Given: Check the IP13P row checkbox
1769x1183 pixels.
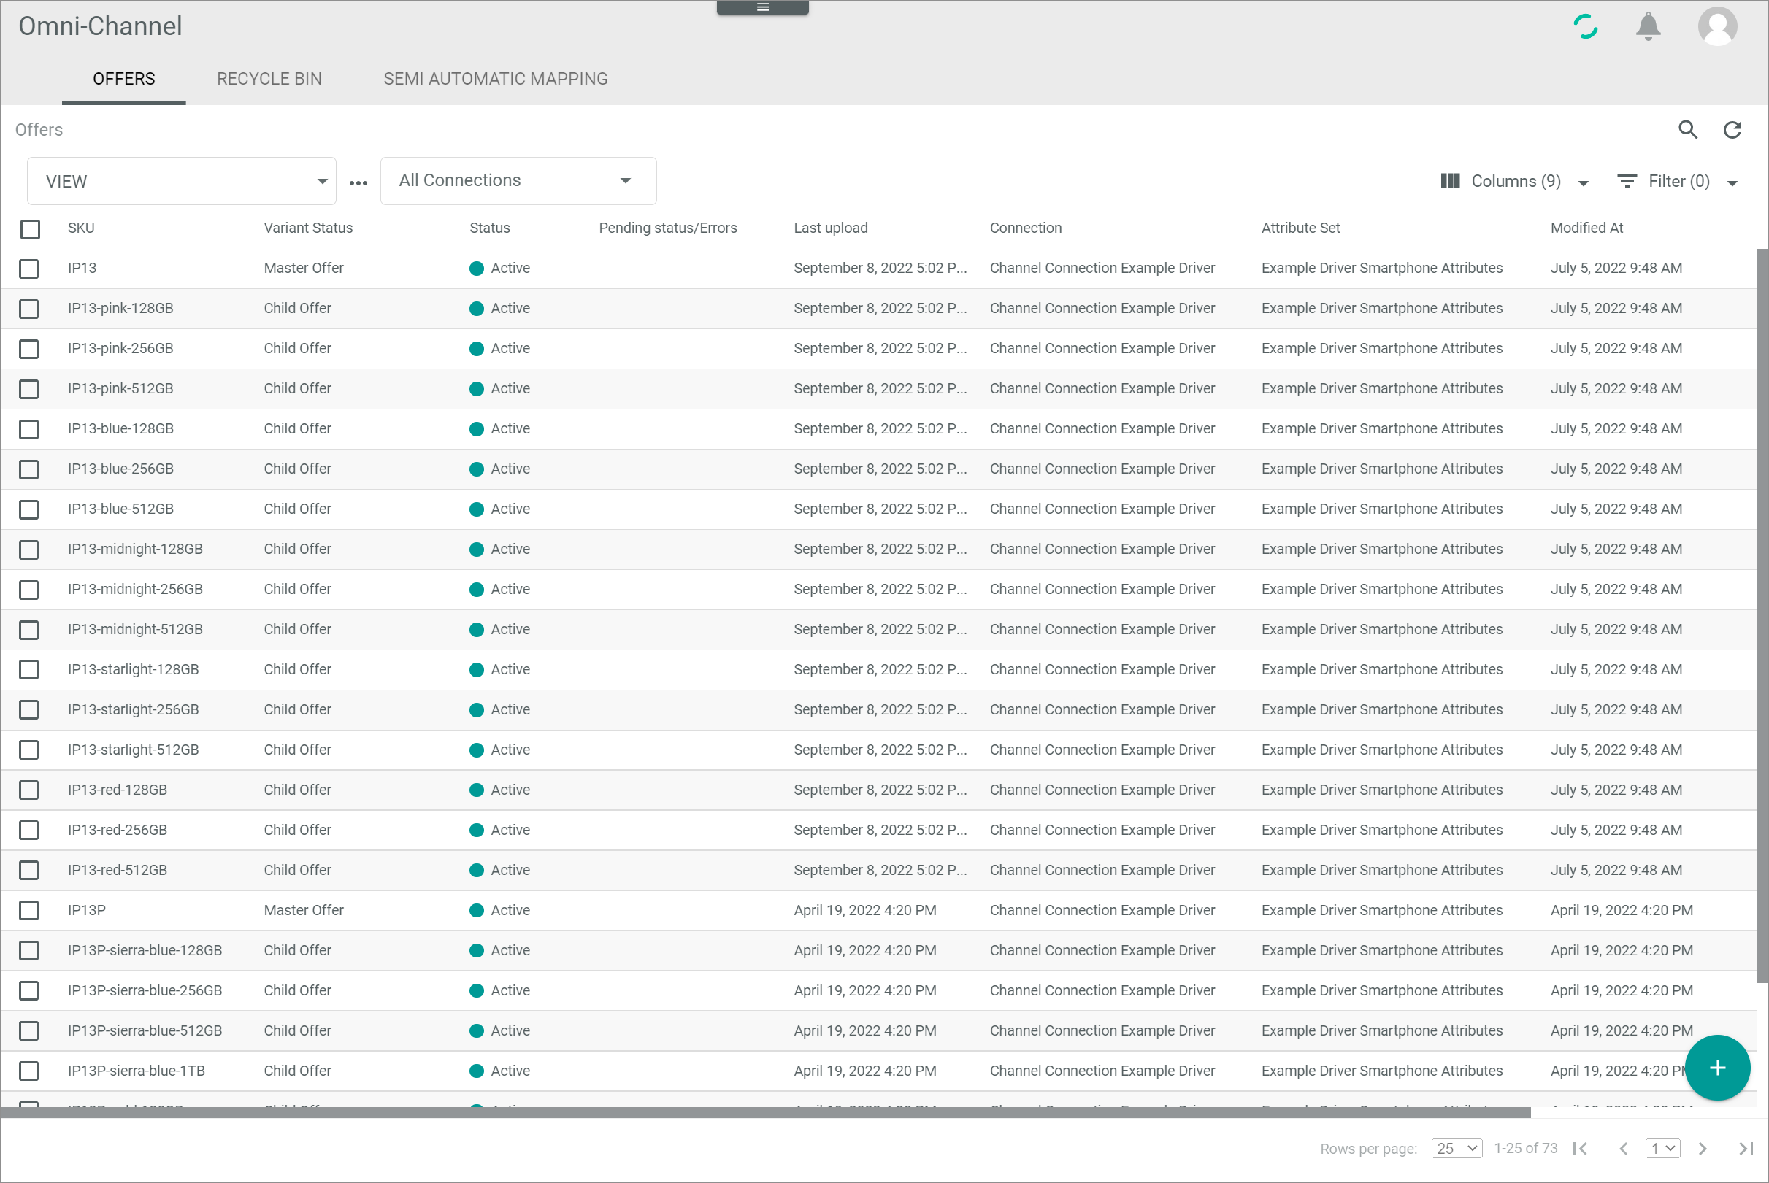Looking at the screenshot, I should [x=28, y=911].
